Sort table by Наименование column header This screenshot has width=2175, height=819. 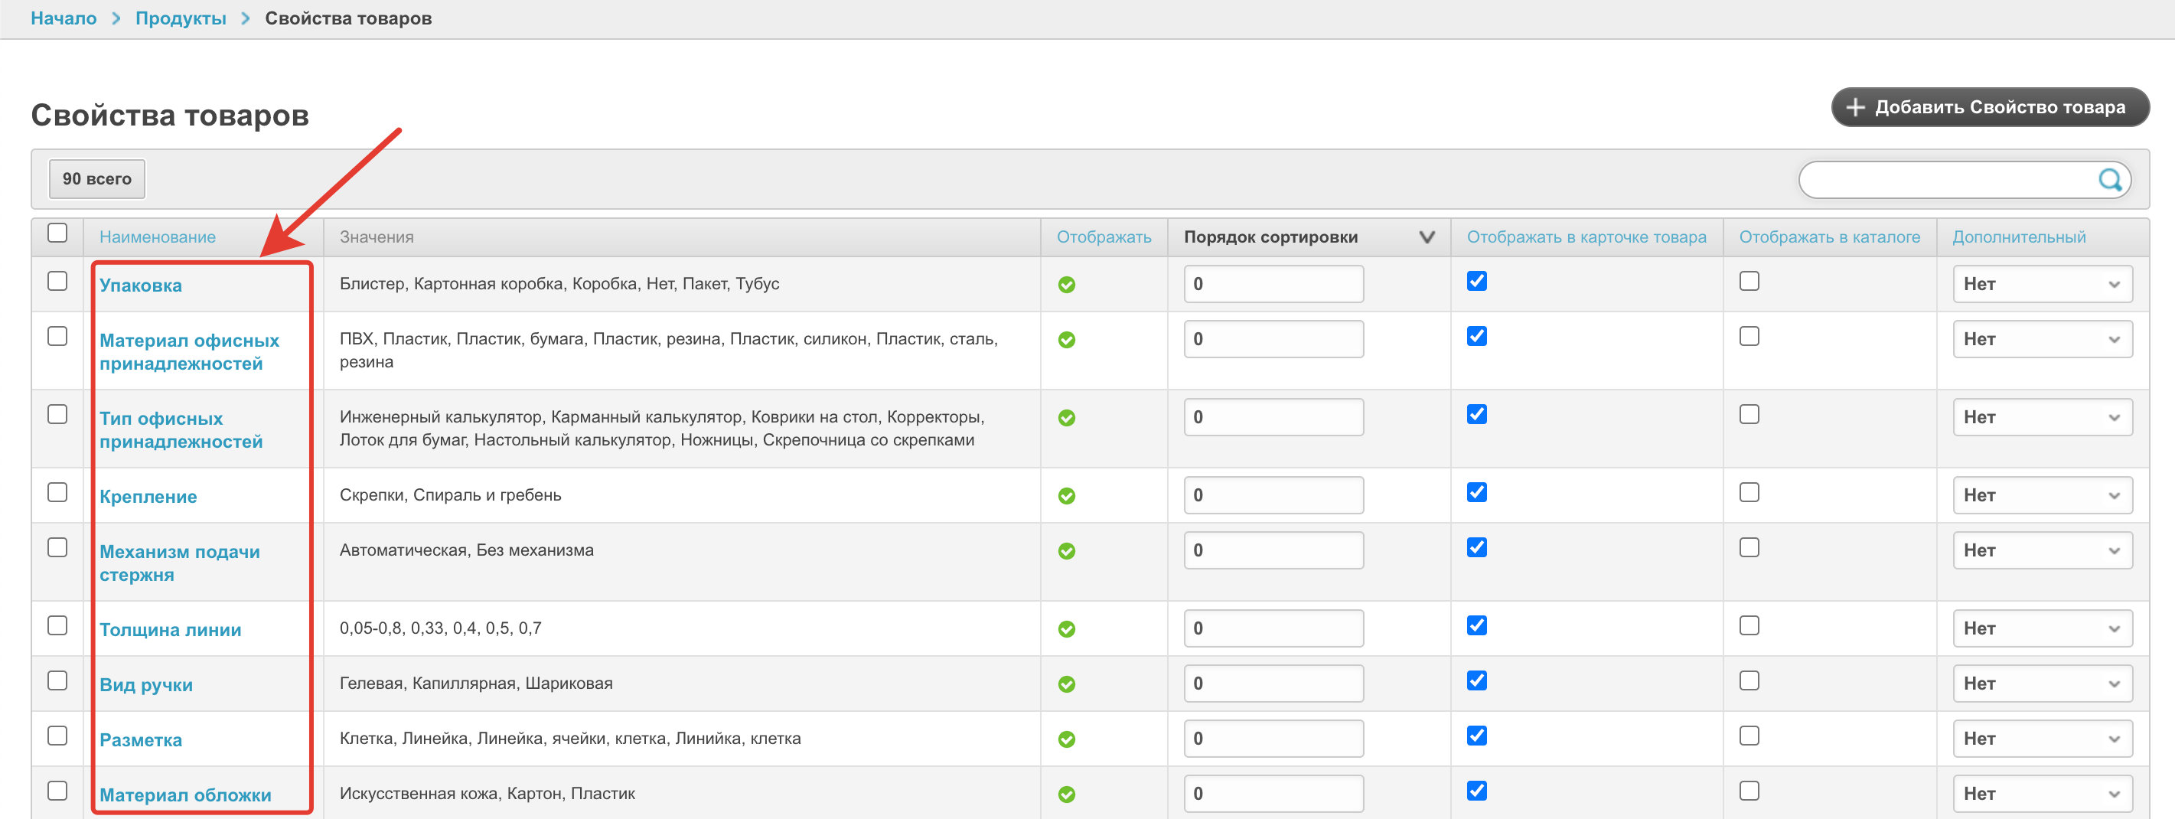tap(157, 237)
